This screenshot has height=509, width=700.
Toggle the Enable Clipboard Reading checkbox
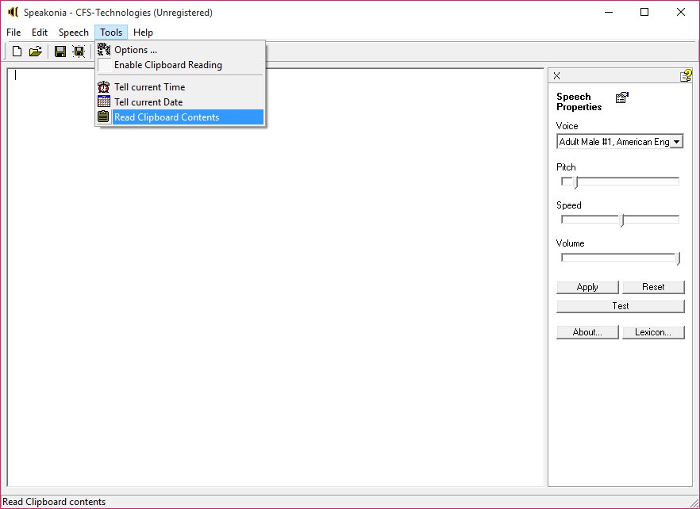click(105, 65)
